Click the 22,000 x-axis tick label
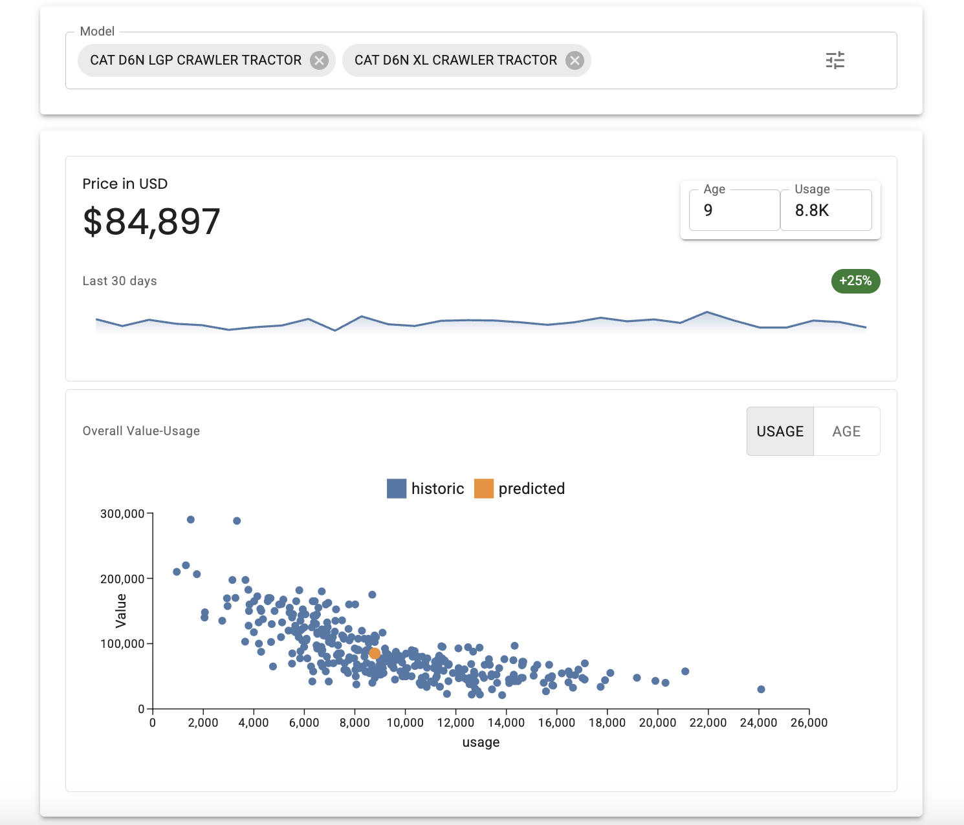 (x=708, y=723)
